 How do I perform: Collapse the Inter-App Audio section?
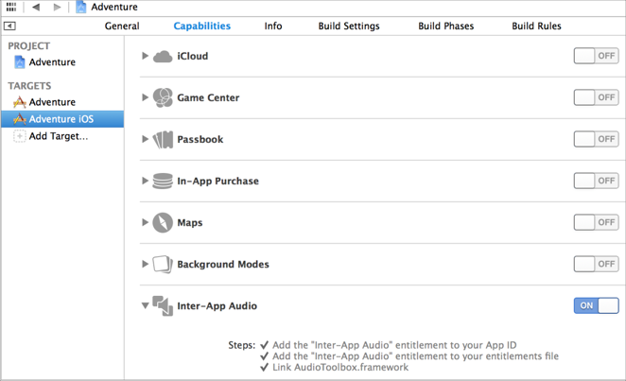click(x=145, y=305)
